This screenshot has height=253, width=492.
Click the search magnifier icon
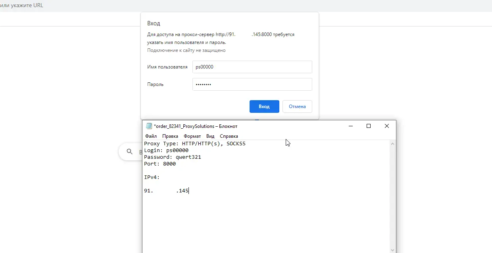129,152
